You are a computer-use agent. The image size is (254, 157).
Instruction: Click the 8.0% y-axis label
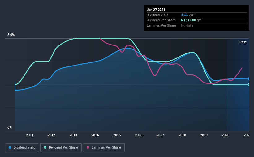[11, 35]
